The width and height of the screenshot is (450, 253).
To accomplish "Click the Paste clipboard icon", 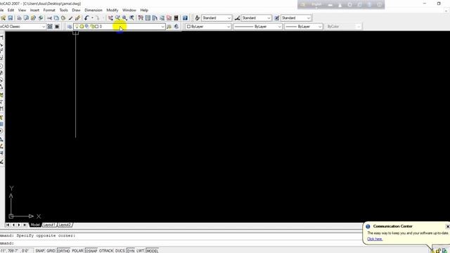I will coord(63,18).
